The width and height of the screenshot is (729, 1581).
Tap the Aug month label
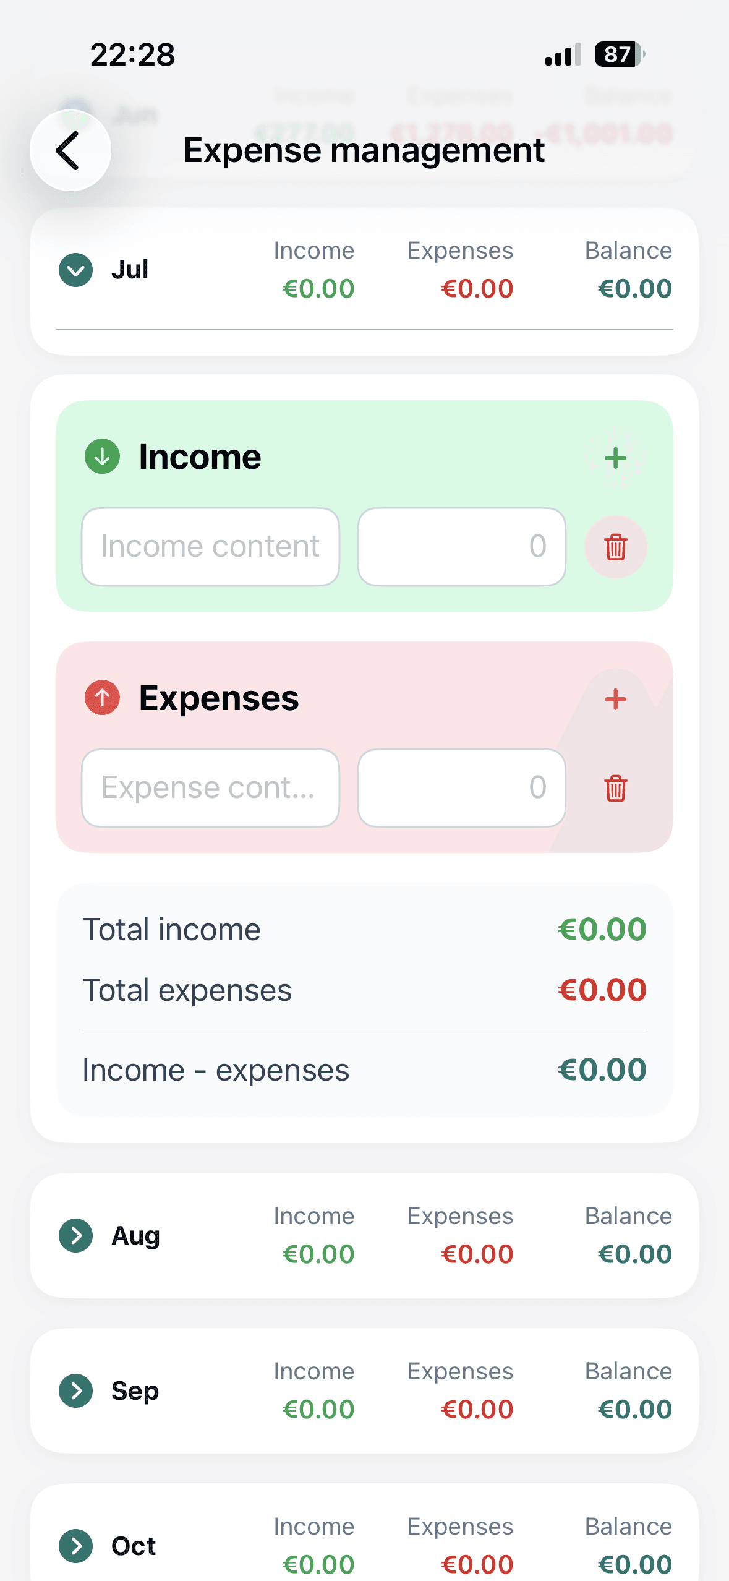point(135,1236)
